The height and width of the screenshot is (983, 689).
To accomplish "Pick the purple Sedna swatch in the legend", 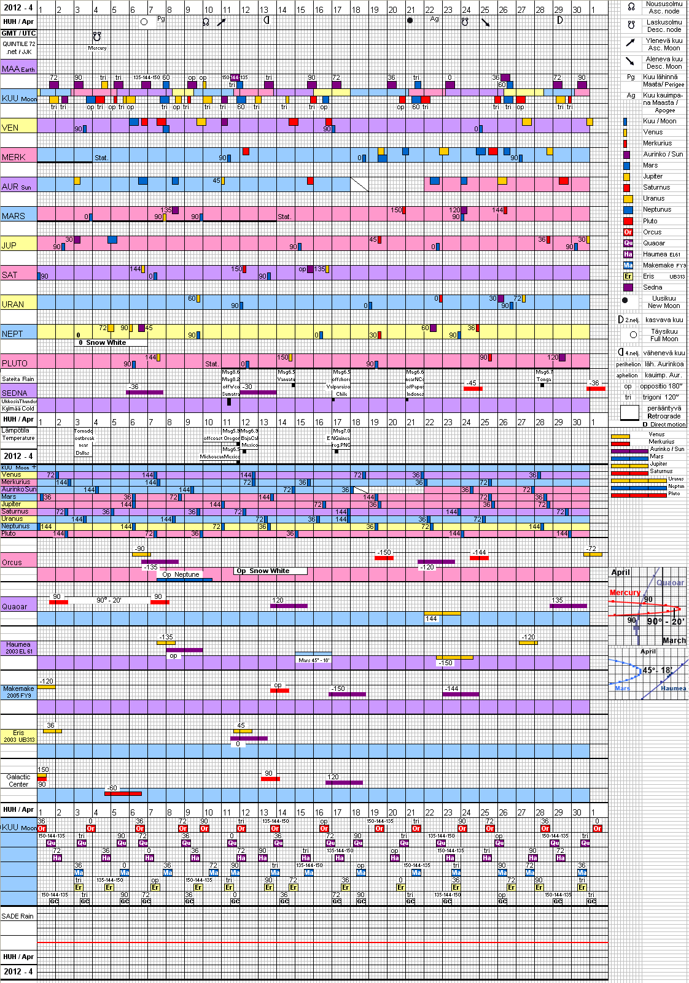I will (628, 288).
